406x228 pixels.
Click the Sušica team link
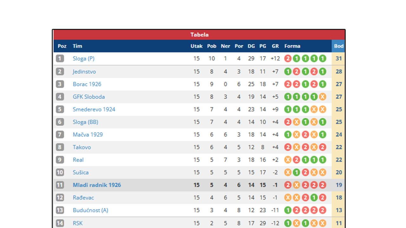point(81,172)
